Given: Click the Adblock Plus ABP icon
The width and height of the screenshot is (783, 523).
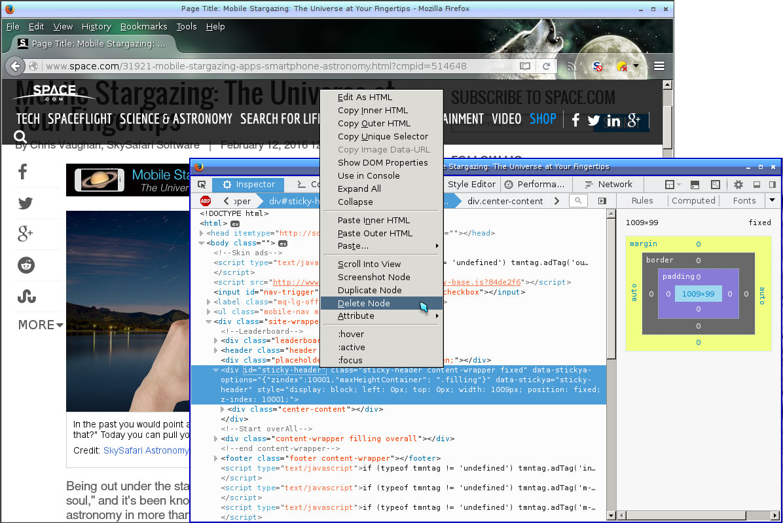Looking at the screenshot, I should point(205,201).
